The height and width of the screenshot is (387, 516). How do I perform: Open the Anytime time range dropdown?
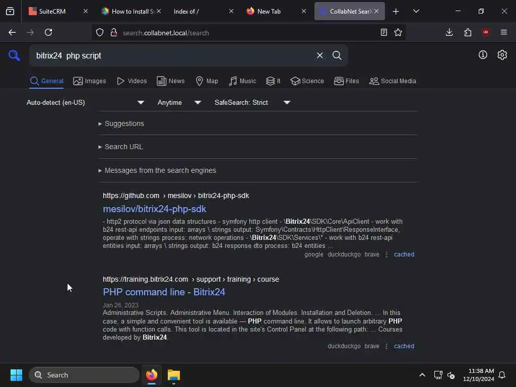click(179, 102)
